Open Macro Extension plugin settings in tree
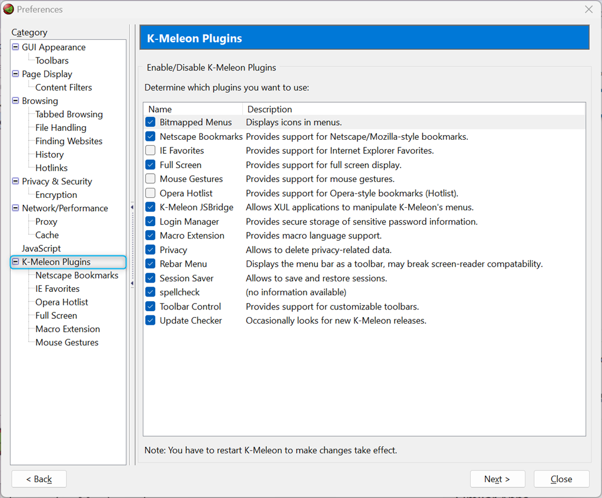 68,329
